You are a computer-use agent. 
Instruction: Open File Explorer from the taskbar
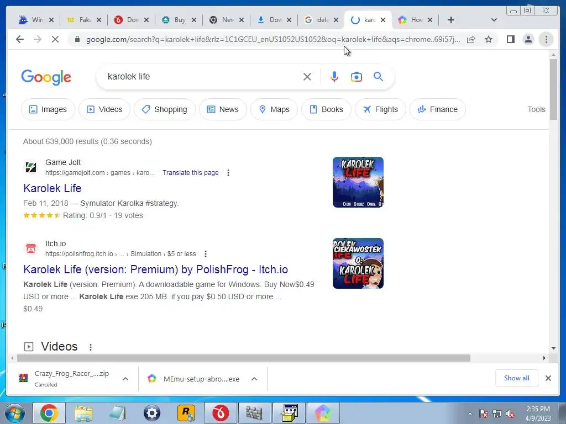(83, 413)
